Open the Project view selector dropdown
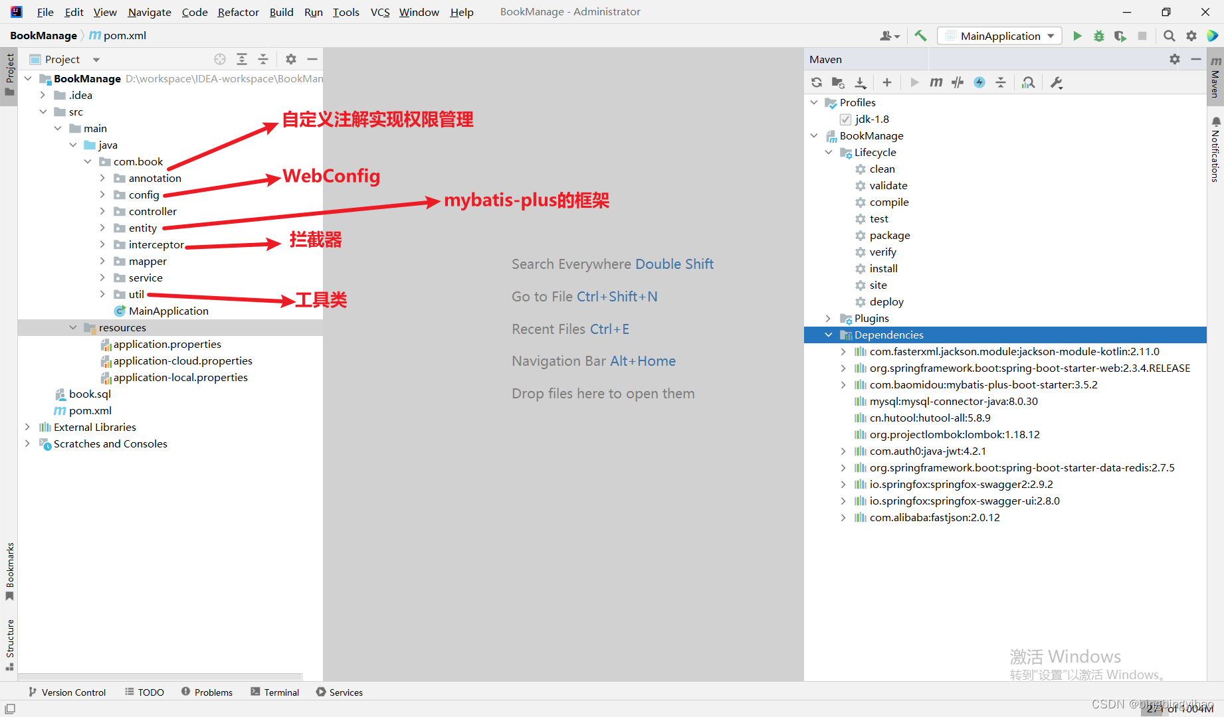The image size is (1224, 717). click(x=64, y=59)
